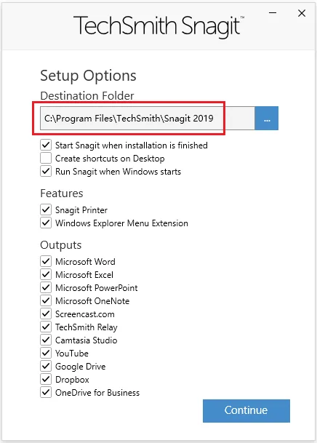This screenshot has width=317, height=443.
Task: Uncheck Camtasia Studio output
Action: [46, 340]
